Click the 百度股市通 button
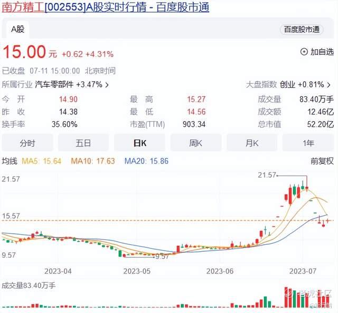The image size is (338, 313). [x=302, y=30]
